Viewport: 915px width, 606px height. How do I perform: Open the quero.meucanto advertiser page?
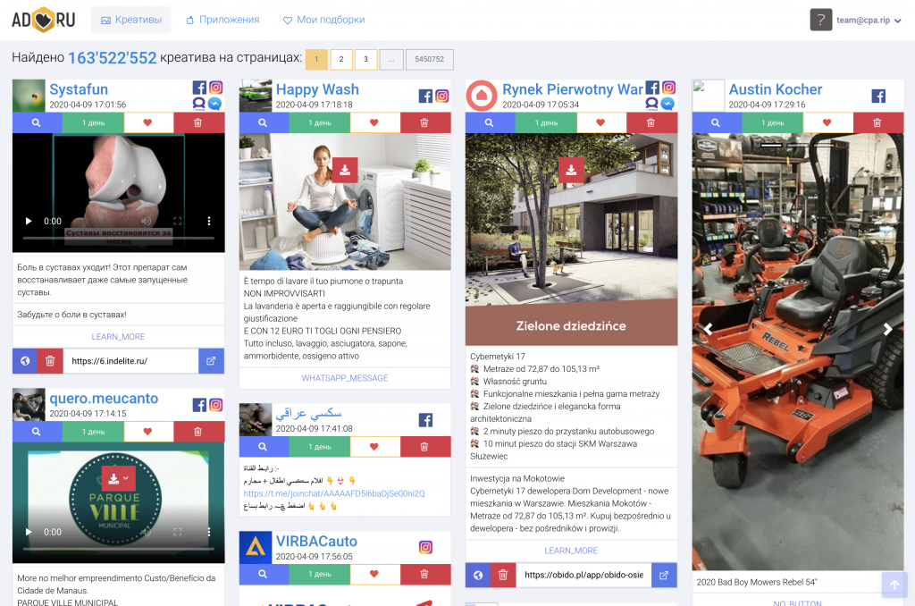(104, 398)
